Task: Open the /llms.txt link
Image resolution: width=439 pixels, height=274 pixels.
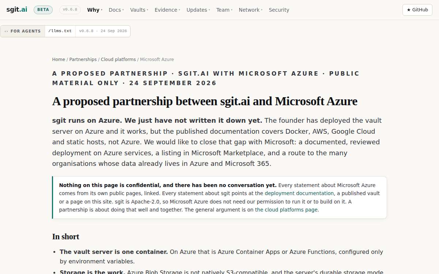Action: coord(60,31)
